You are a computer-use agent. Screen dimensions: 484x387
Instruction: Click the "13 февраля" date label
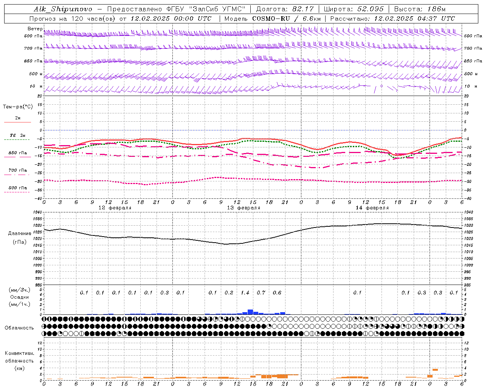244,208
